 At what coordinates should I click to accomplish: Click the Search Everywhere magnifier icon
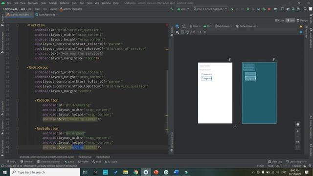click(305, 9)
